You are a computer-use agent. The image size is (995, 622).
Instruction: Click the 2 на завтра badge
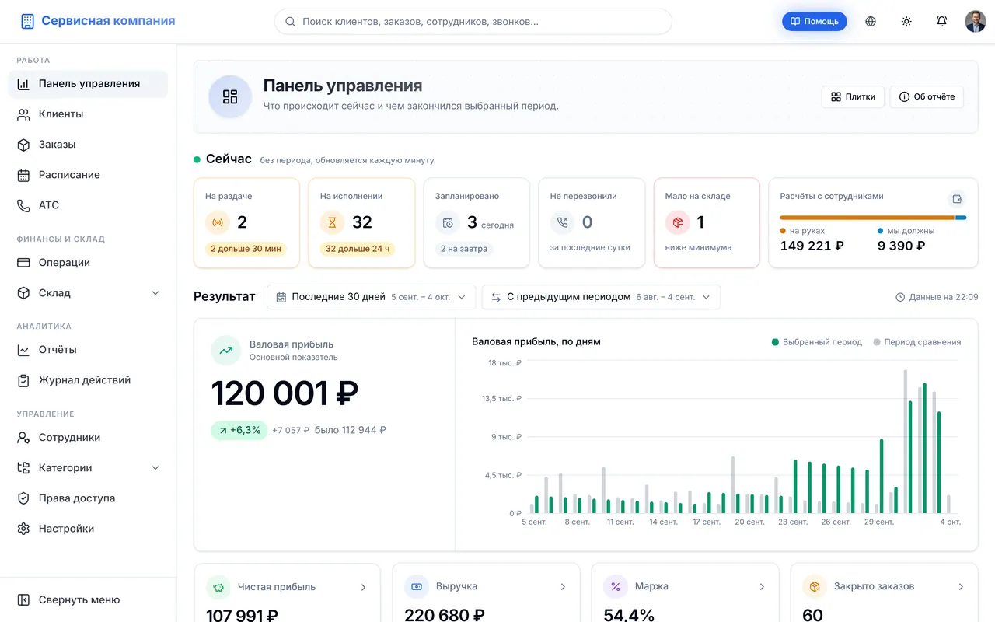(464, 249)
